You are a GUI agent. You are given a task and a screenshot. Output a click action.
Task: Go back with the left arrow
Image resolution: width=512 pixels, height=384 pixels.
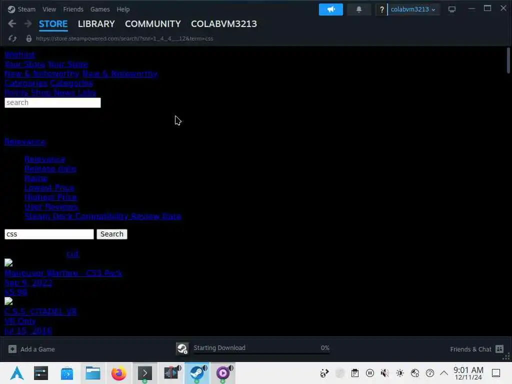(12, 23)
